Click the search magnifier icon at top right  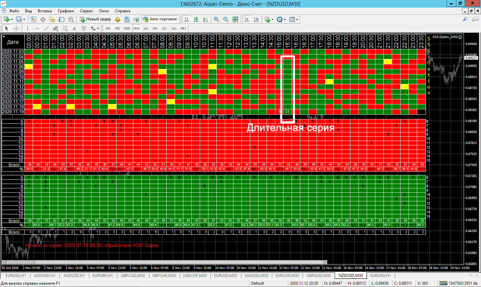click(465, 19)
